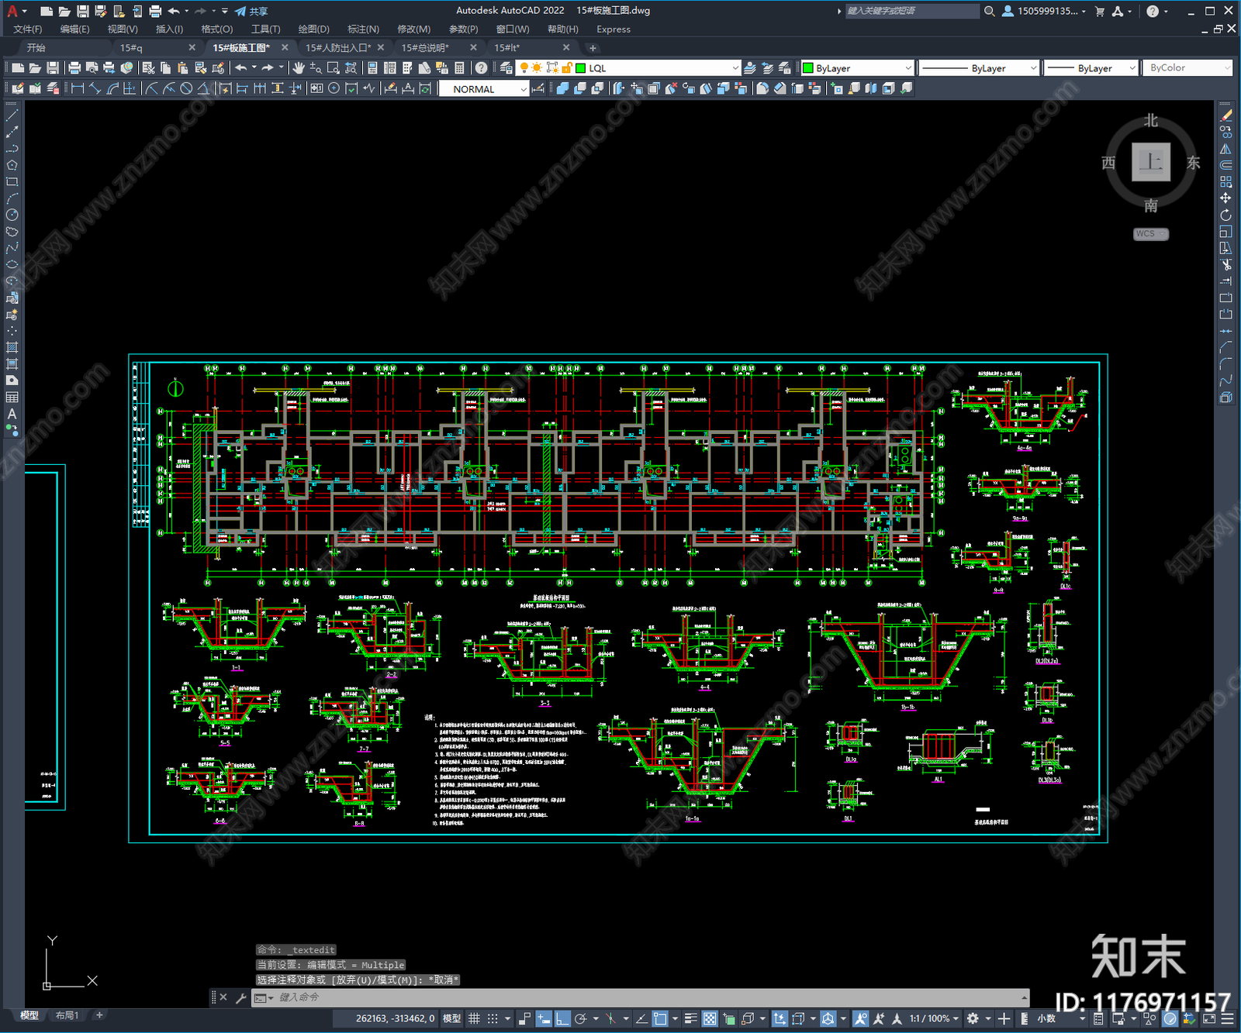Toggle drawing grid display in status bar

(474, 1018)
